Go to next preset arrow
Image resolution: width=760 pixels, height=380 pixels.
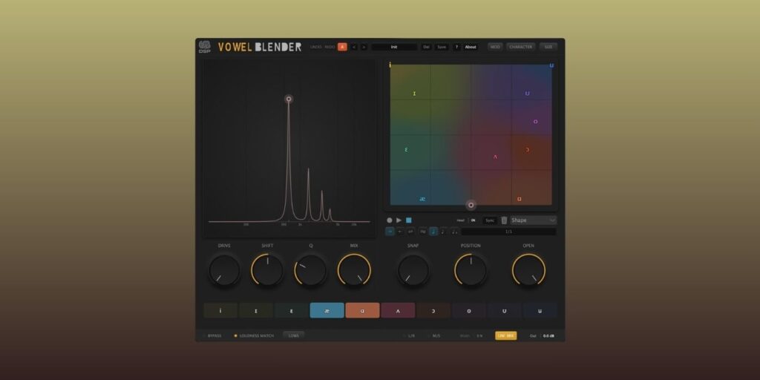click(364, 47)
